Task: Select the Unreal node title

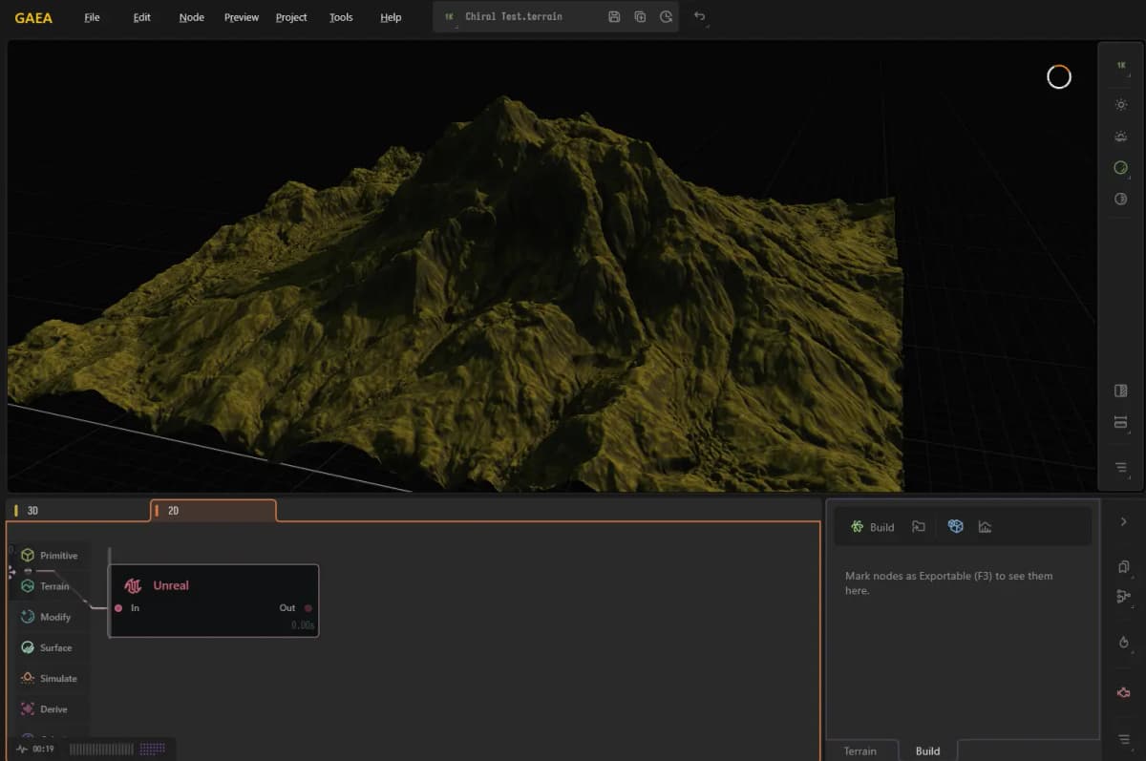Action: click(x=171, y=585)
